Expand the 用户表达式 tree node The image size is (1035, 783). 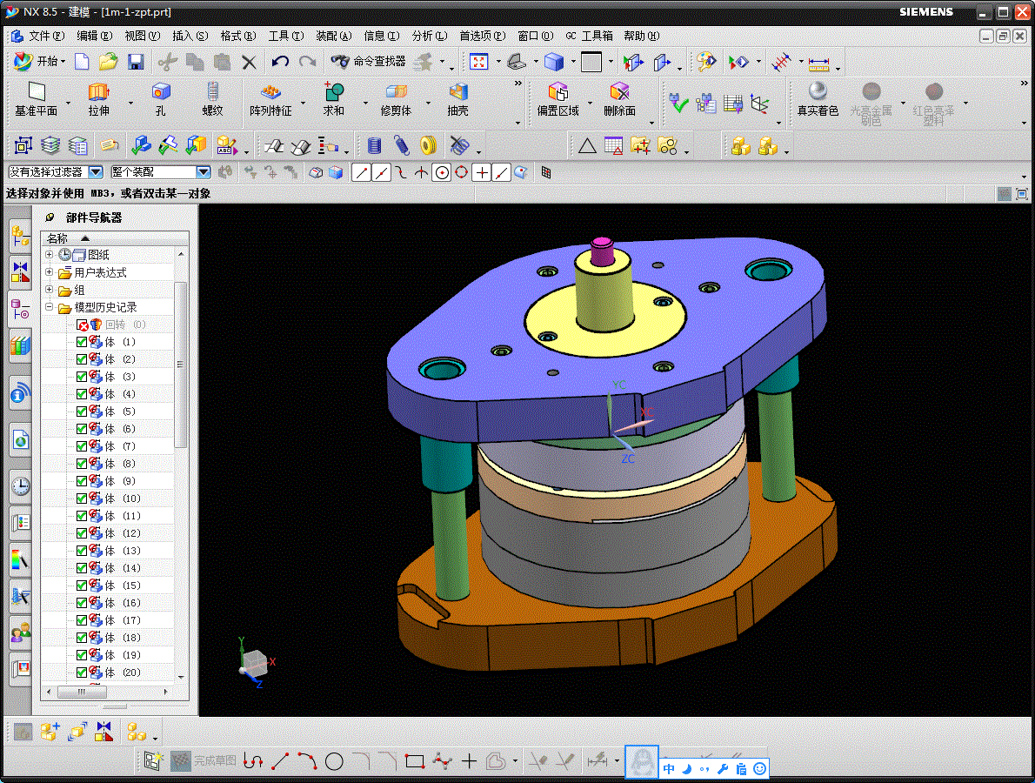[50, 272]
